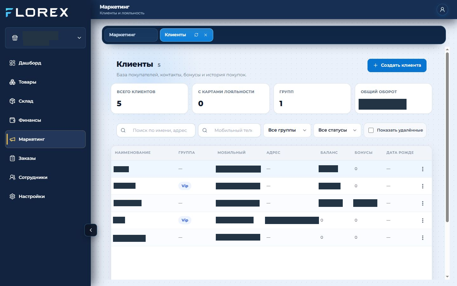Close the Клиенты tab

(206, 35)
